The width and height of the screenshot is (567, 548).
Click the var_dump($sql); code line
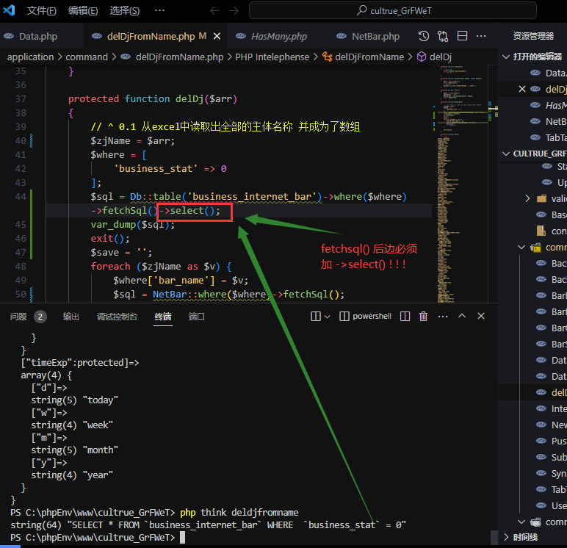(x=133, y=225)
